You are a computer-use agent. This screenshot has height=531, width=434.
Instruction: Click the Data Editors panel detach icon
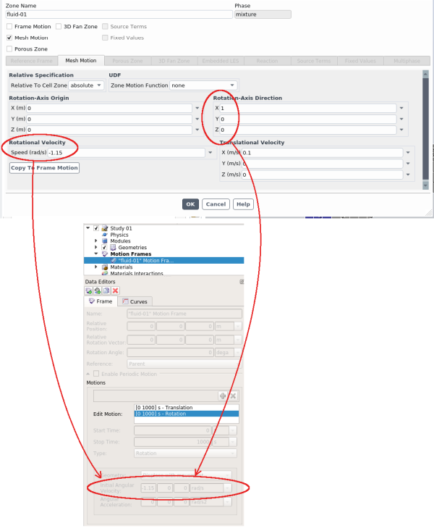[x=242, y=282]
